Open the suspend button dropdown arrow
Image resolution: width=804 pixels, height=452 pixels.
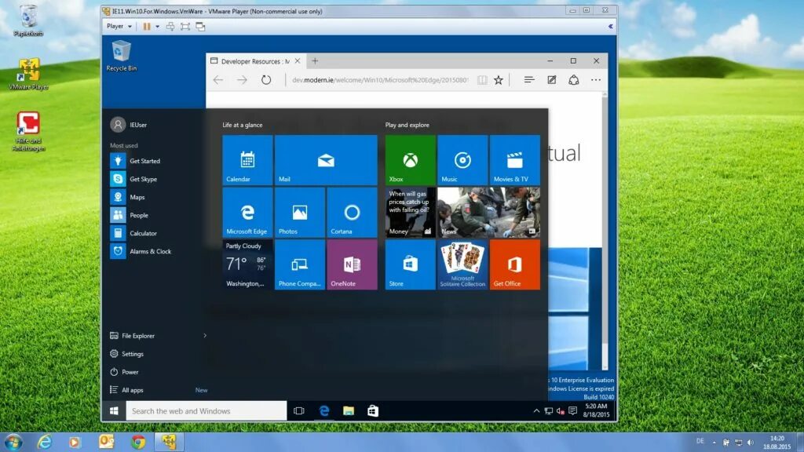pos(157,26)
